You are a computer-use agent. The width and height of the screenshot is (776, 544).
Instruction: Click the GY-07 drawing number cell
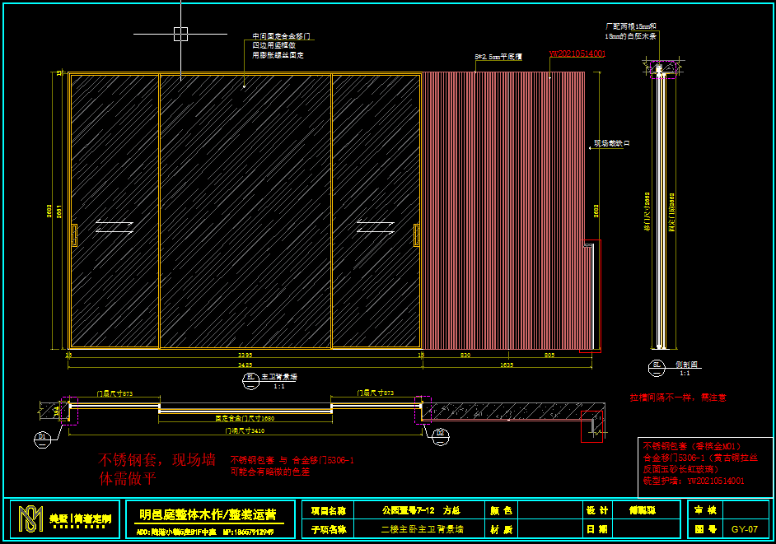click(744, 529)
